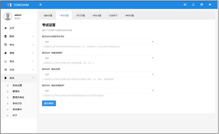Viewport: 219px width, 134px height.
Task: Expand 考试 chevron in sidebar
Action: (x=33, y=45)
